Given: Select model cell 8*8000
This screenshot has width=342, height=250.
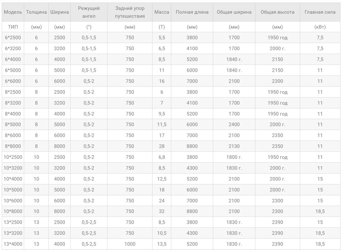Looking at the screenshot, I should point(13,146).
